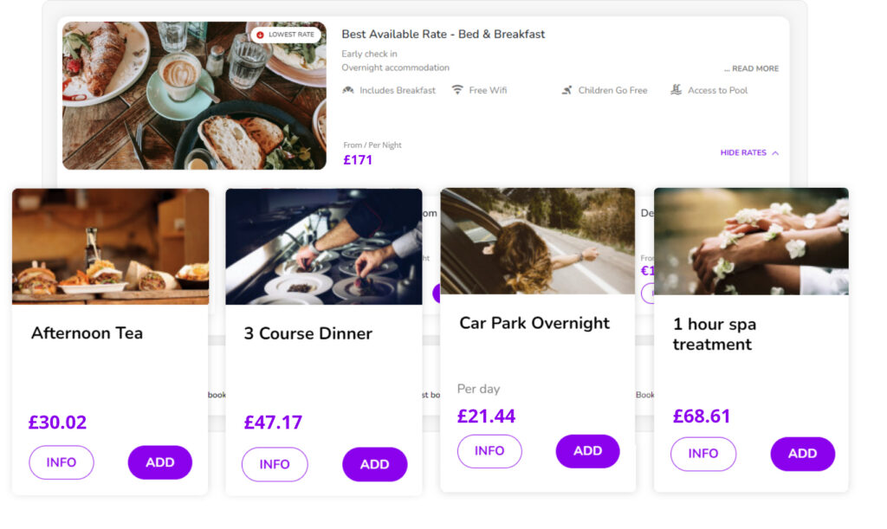Expand description via Read More
Screen dimensions: 887x529
[751, 68]
